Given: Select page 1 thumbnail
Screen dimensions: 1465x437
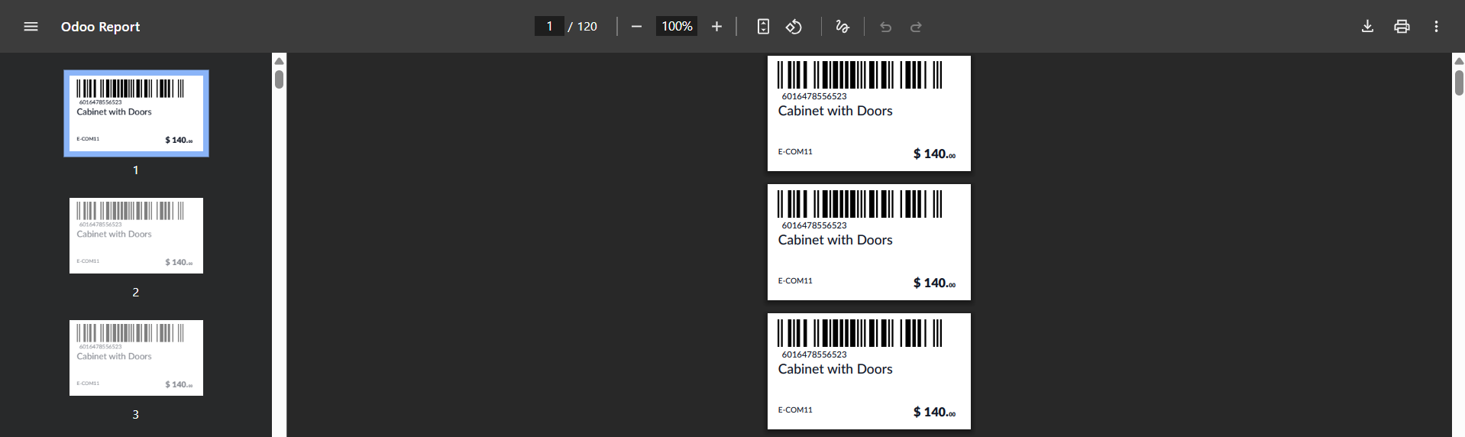Looking at the screenshot, I should click(136, 113).
